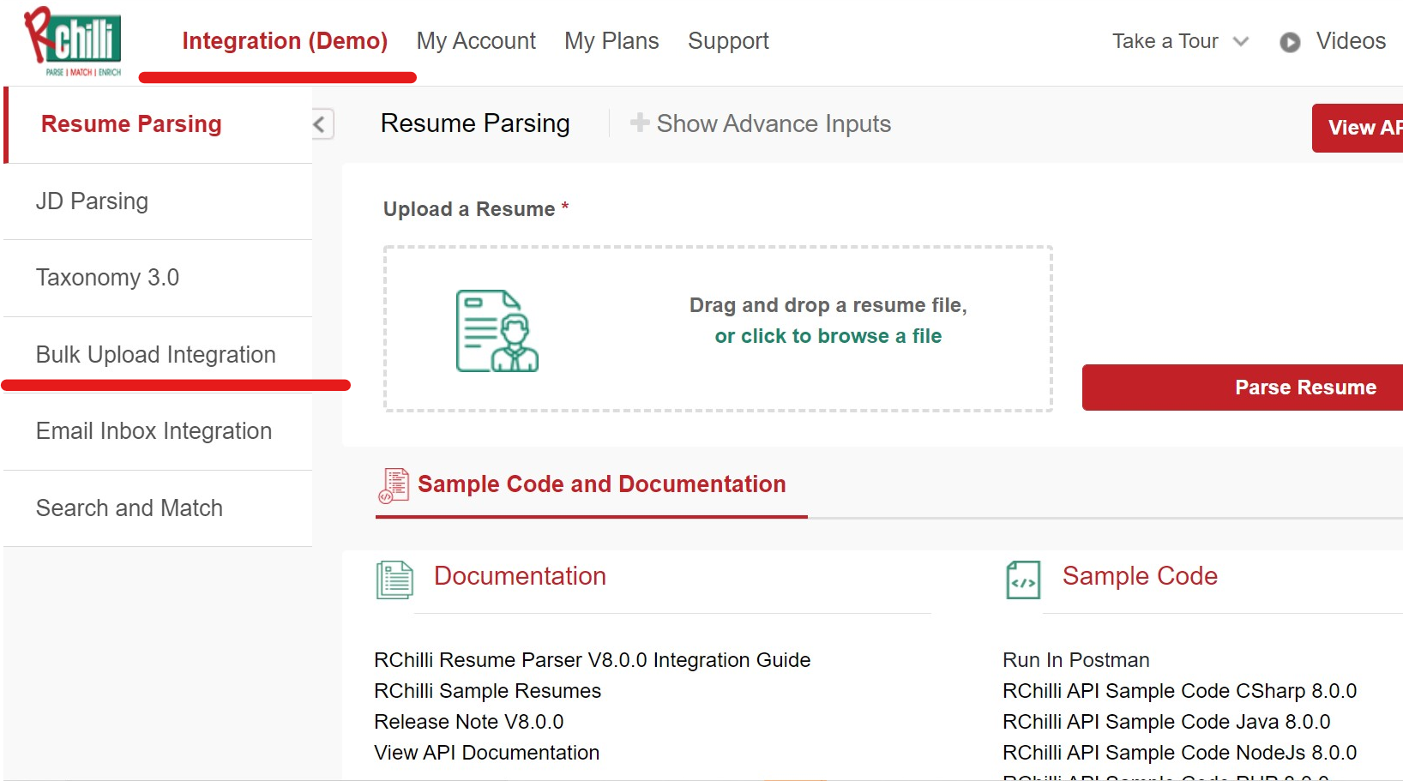Open Taxonomy 3.0 in the sidebar
This screenshot has height=781, width=1403.
158,278
